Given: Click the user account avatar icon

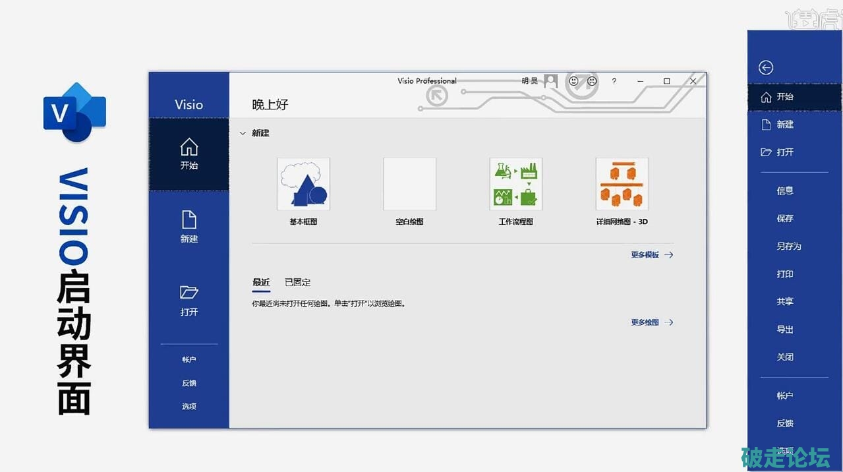Looking at the screenshot, I should coord(551,81).
